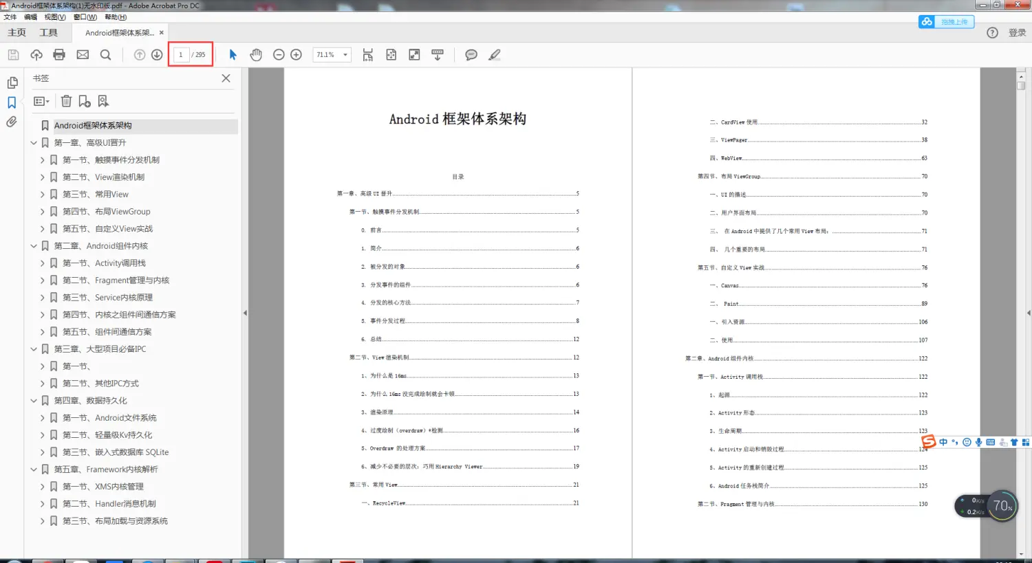The image size is (1032, 563).
Task: Click the email envelope icon
Action: pos(83,55)
